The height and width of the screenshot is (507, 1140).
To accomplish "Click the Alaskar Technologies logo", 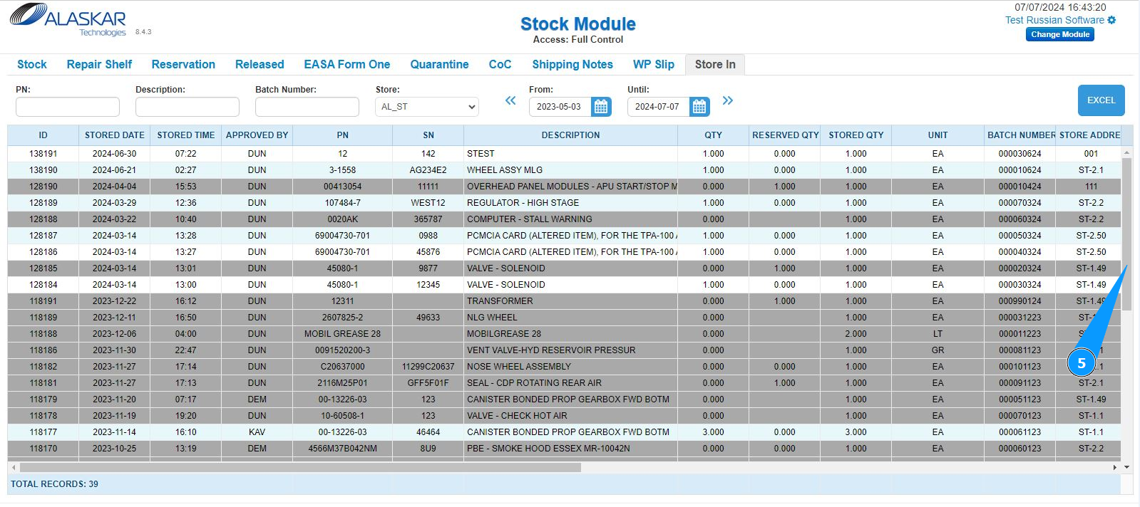I will coord(68,20).
